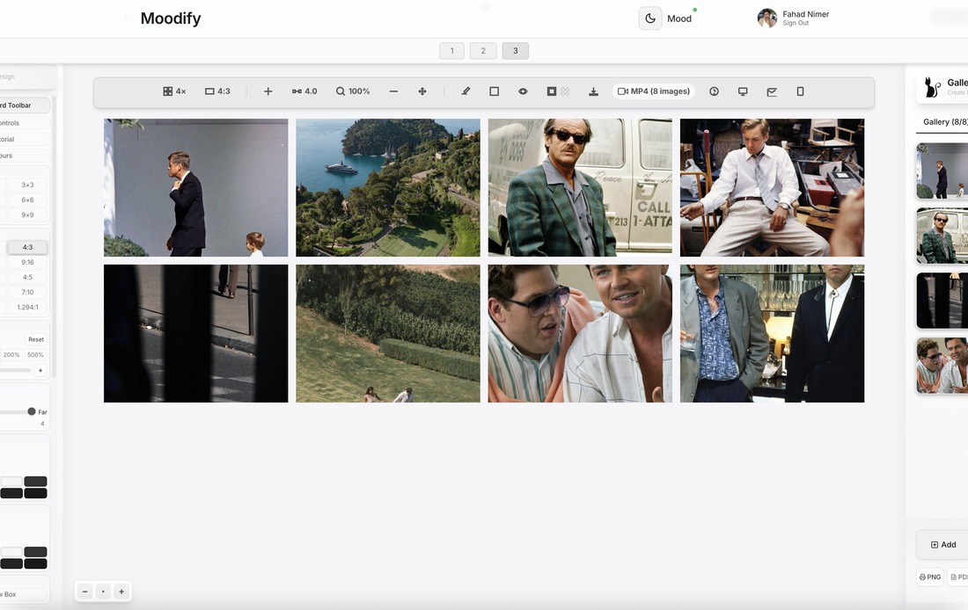Export as MP4 (8 images)
This screenshot has width=968, height=610.
point(654,91)
